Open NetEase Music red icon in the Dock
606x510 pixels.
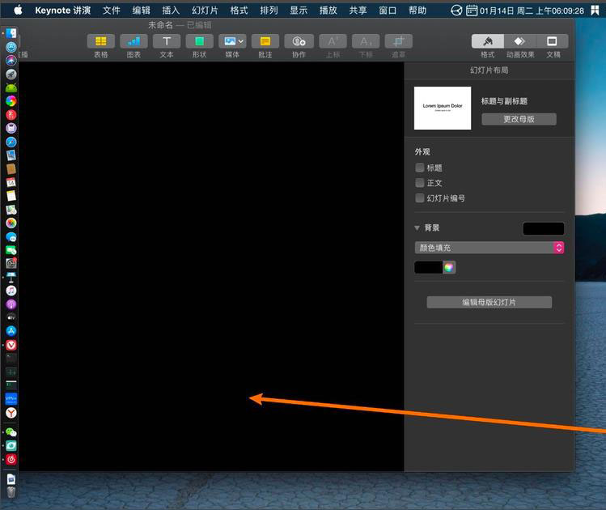click(11, 459)
